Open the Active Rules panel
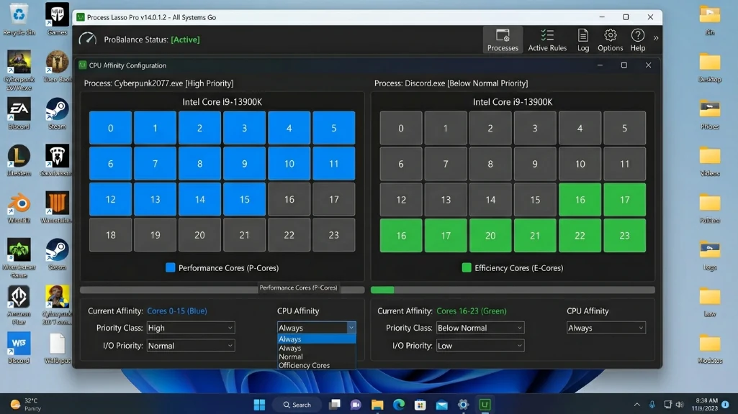The image size is (738, 414). [547, 40]
